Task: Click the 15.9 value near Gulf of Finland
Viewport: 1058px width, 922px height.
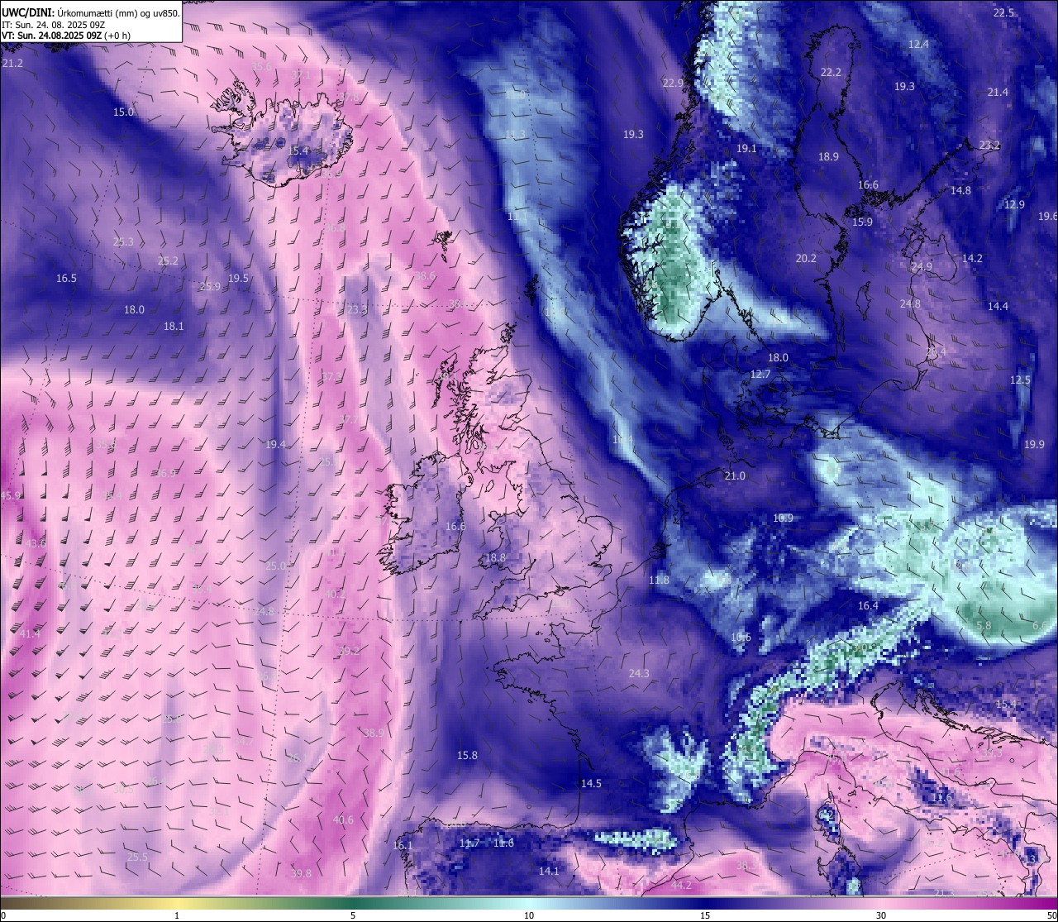Action: [x=862, y=222]
